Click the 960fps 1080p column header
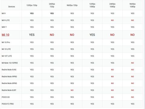Screen dimensions: 145x109 click(x=133, y=5)
